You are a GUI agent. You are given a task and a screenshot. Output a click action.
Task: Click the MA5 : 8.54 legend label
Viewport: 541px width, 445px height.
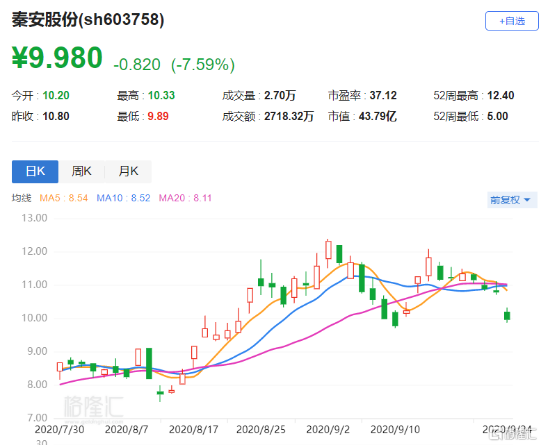coord(64,198)
